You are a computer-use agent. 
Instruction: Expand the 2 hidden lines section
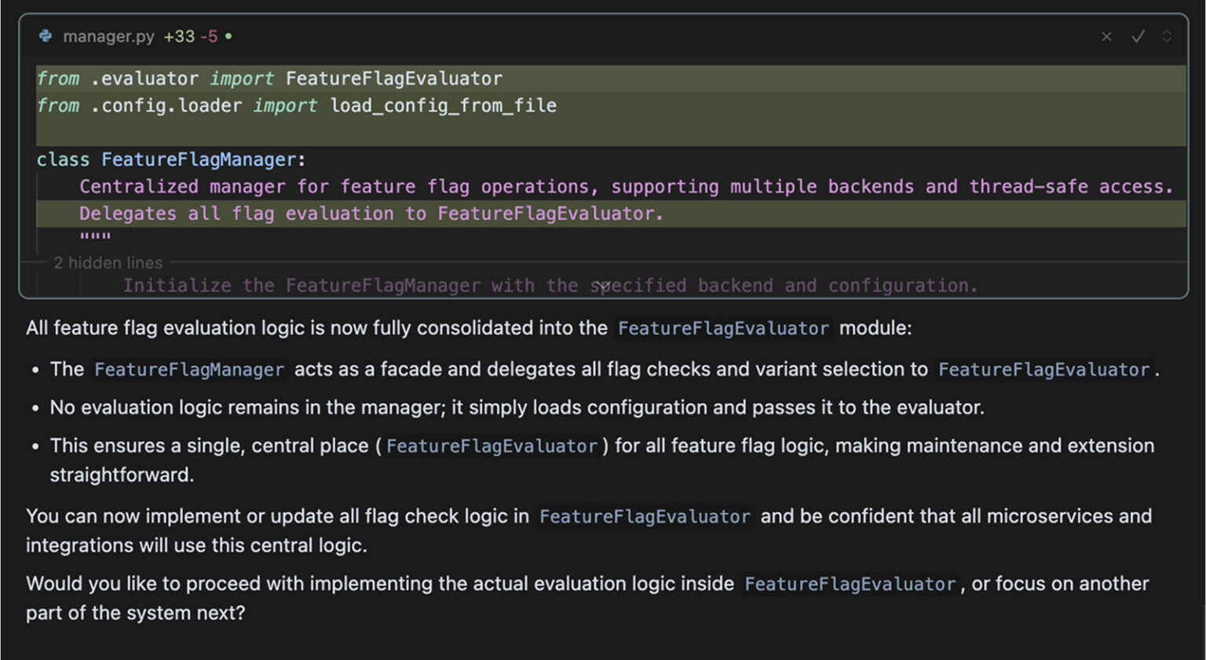click(x=108, y=263)
